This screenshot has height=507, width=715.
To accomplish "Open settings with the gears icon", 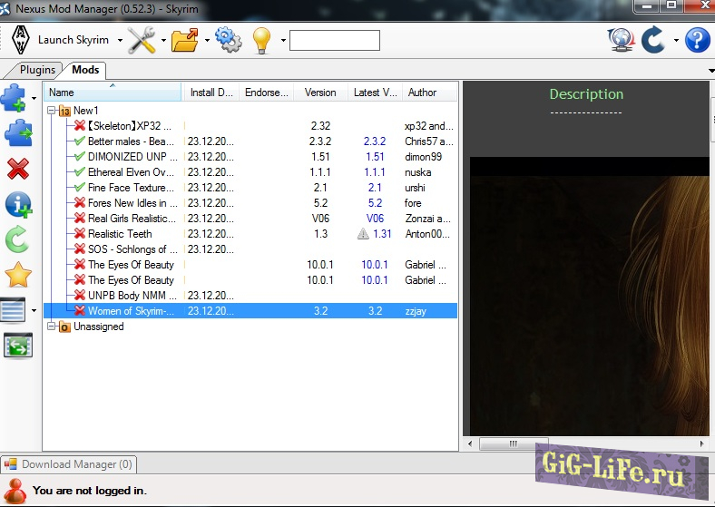I will pos(227,40).
